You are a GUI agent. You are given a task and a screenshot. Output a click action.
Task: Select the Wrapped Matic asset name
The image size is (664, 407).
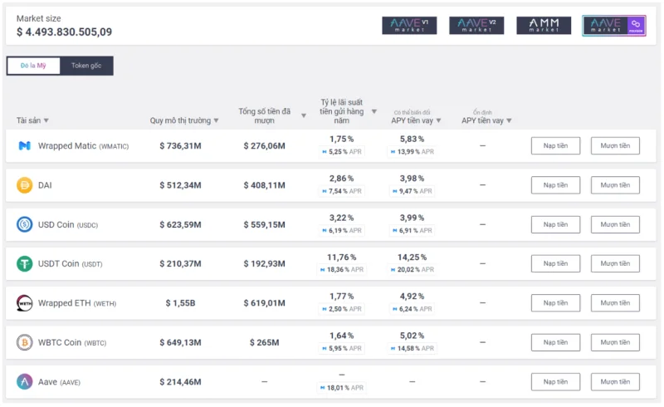[x=84, y=146]
